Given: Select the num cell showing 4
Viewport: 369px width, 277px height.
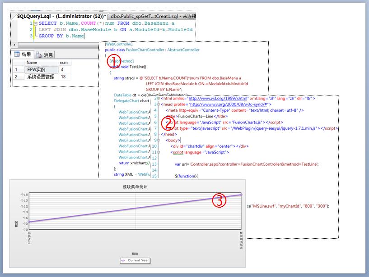Looking at the screenshot, I should tap(64, 70).
